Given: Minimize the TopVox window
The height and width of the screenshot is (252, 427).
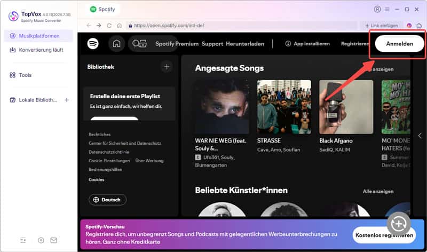Looking at the screenshot, I should click(x=397, y=9).
